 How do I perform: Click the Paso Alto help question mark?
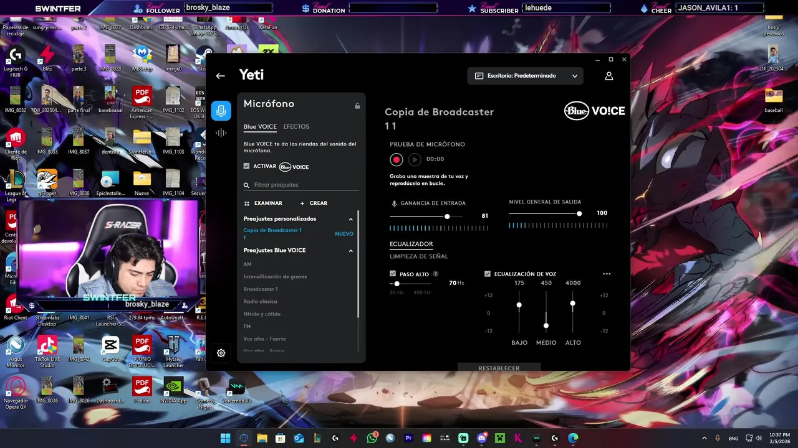tap(435, 274)
